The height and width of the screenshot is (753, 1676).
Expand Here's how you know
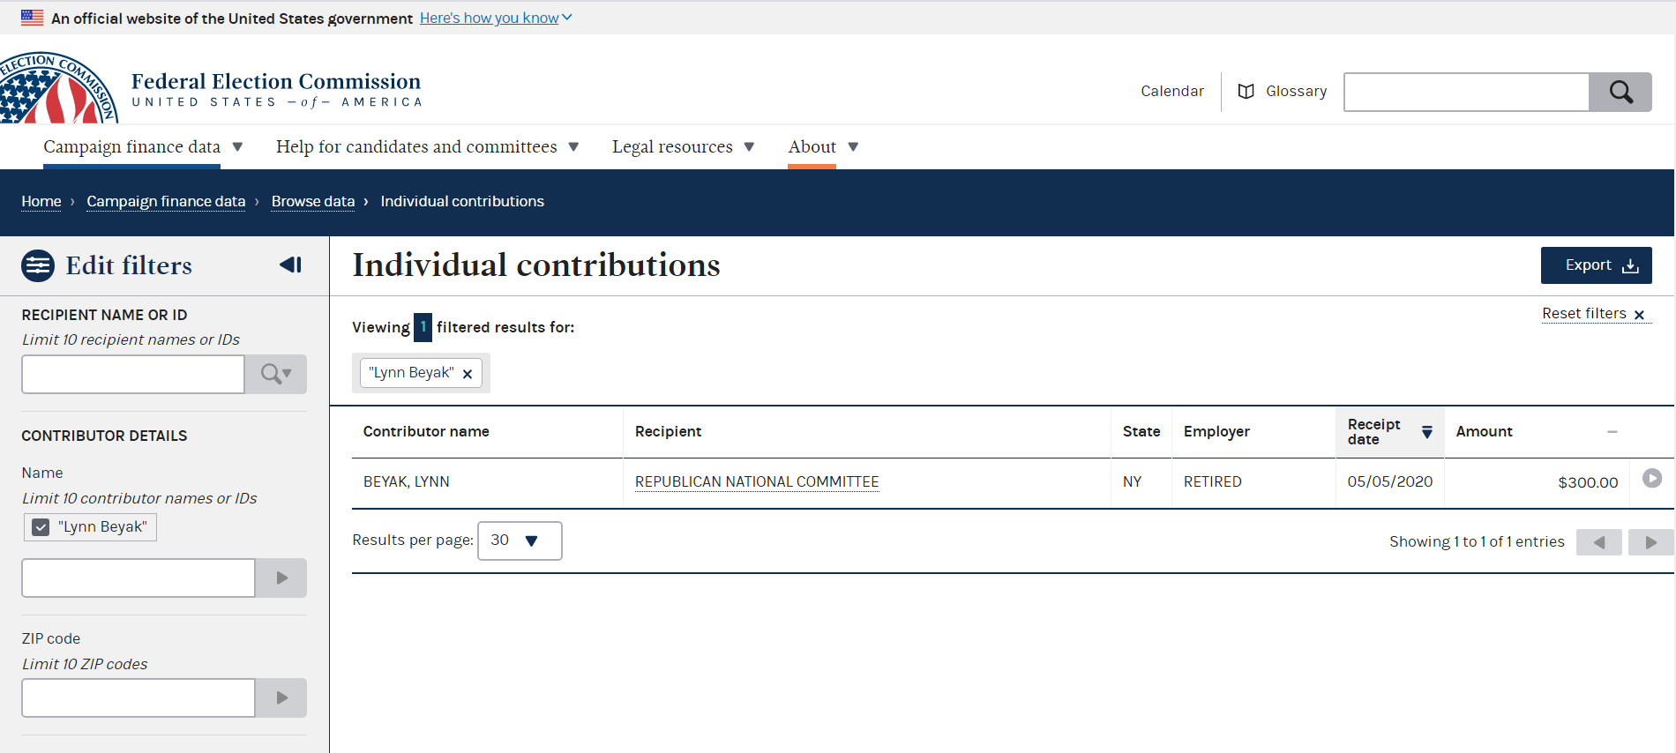[496, 18]
